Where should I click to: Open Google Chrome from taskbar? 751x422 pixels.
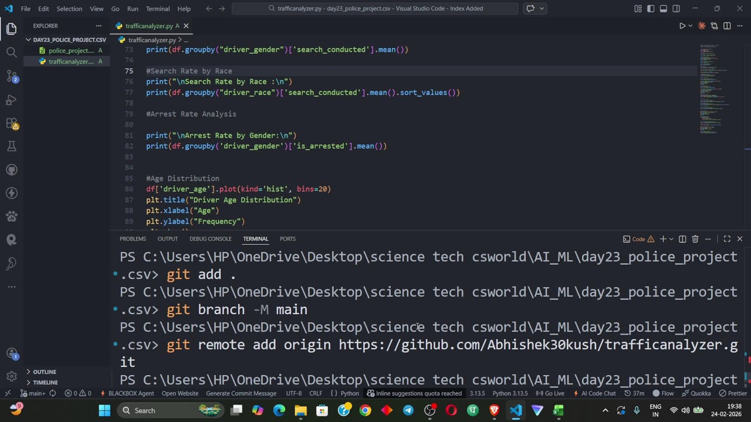365,410
